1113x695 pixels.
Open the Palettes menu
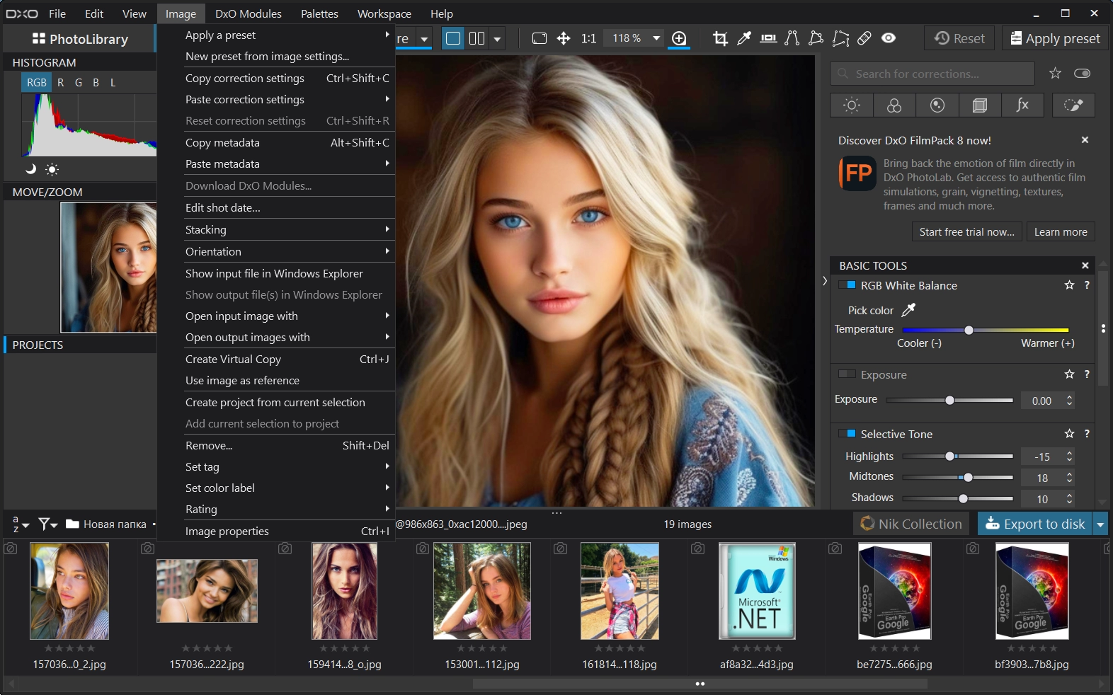319,13
